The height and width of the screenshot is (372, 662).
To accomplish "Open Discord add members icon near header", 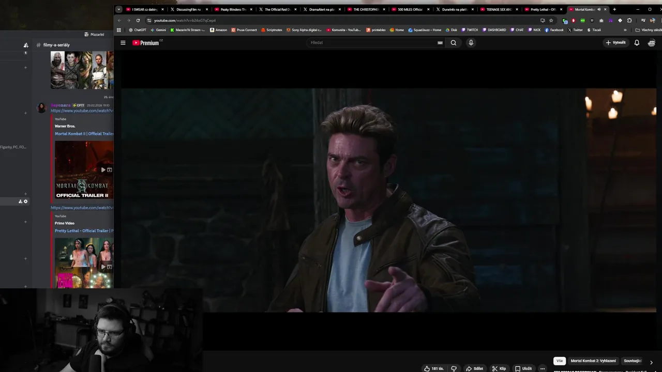I will tap(26, 45).
